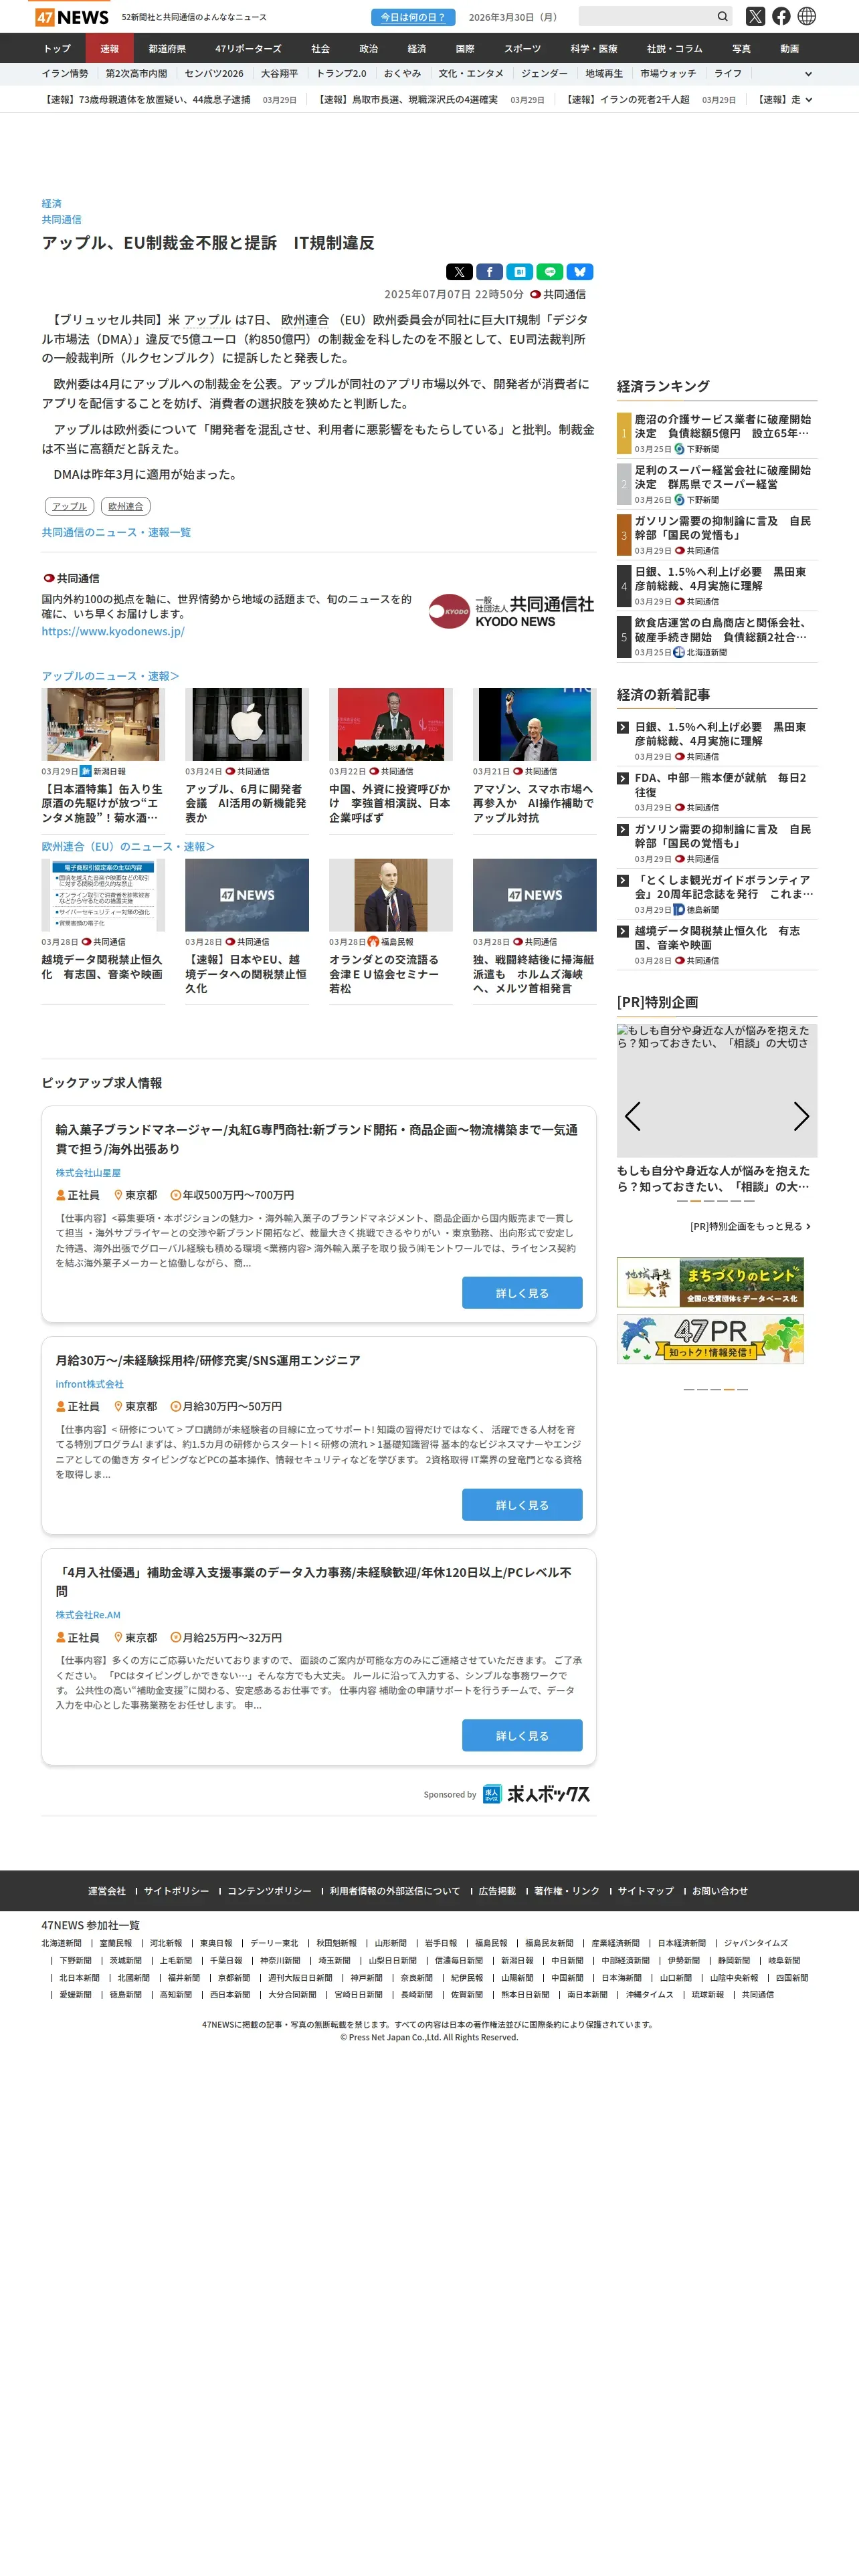Open the header Facebook icon
Image resolution: width=859 pixels, height=2576 pixels.
click(781, 16)
